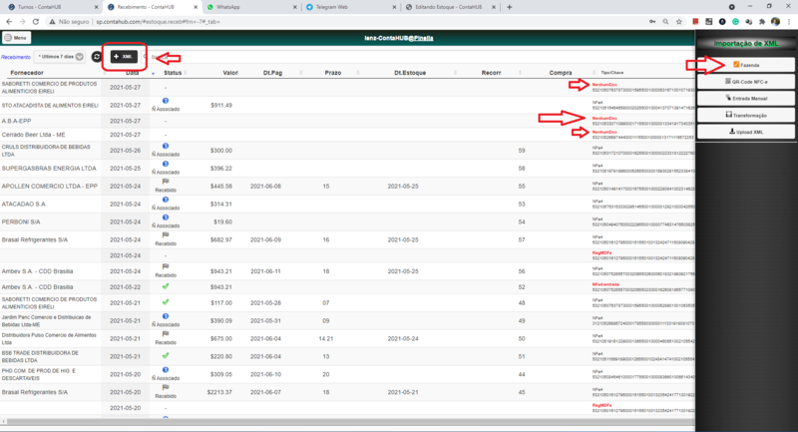
Task: Click the info status icon for SUPERGASBRAS ENERGIA LTDA
Action: (166, 164)
